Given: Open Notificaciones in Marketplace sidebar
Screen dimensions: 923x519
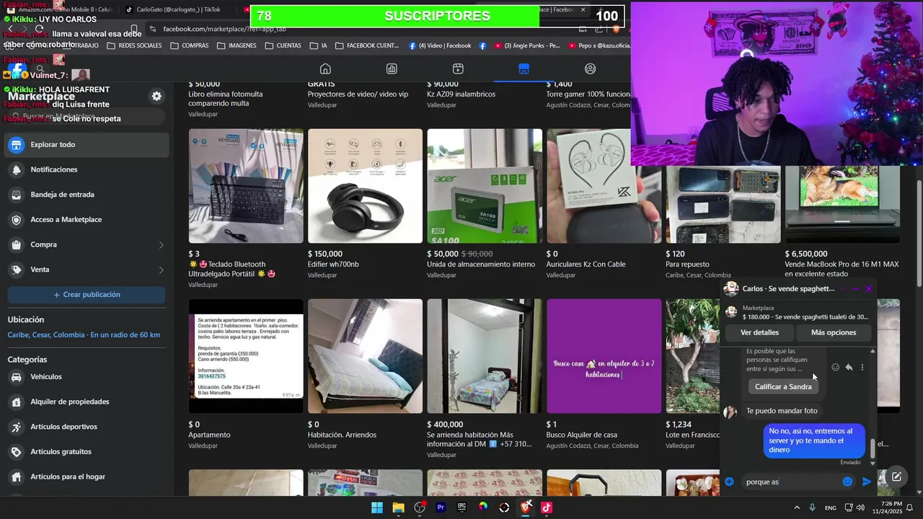Looking at the screenshot, I should click(x=87, y=169).
